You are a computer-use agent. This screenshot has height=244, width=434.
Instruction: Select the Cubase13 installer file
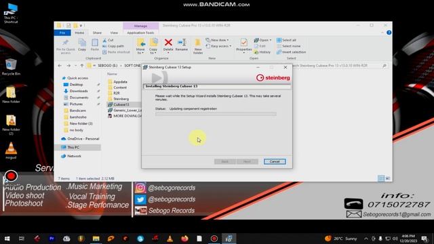(121, 104)
